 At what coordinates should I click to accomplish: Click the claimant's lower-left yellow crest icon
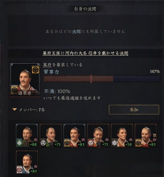pyautogui.click(x=15, y=90)
